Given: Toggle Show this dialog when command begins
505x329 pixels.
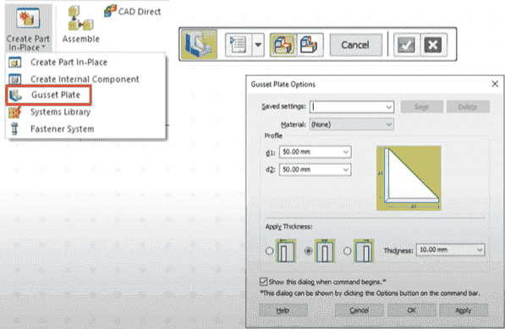Looking at the screenshot, I should [x=263, y=282].
